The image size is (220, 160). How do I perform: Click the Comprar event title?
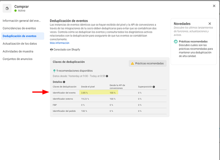tap(21, 6)
